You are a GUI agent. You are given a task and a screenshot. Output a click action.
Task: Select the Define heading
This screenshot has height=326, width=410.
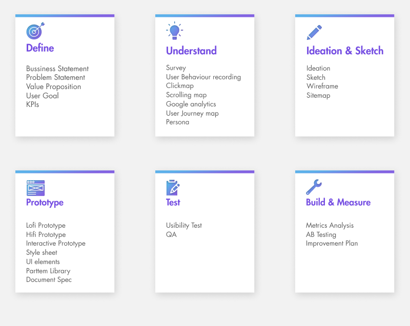click(40, 48)
